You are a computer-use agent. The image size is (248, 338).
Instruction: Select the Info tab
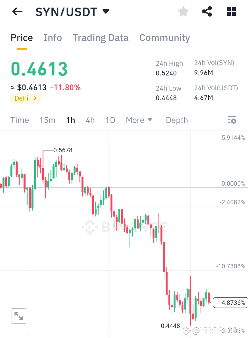(x=53, y=38)
